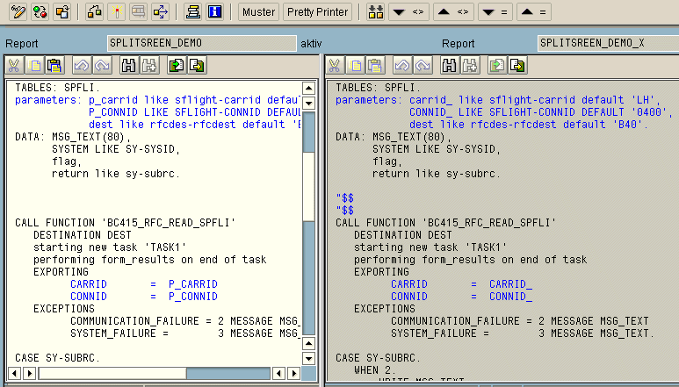The height and width of the screenshot is (387, 679).
Task: Click the left Report field SPLITSREEN_DEMO
Action: click(201, 43)
